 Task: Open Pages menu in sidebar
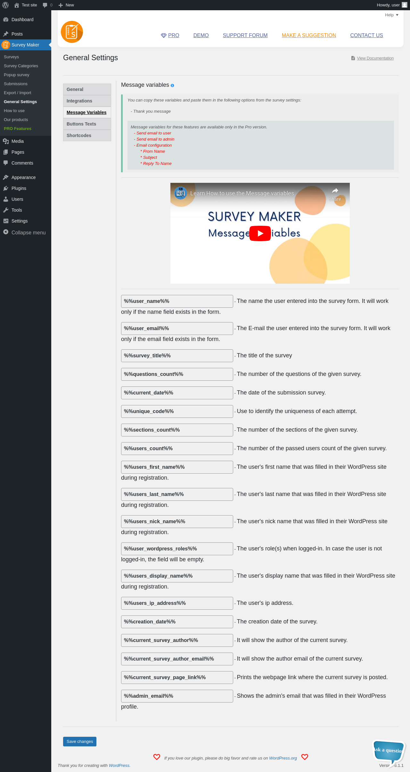click(26, 152)
